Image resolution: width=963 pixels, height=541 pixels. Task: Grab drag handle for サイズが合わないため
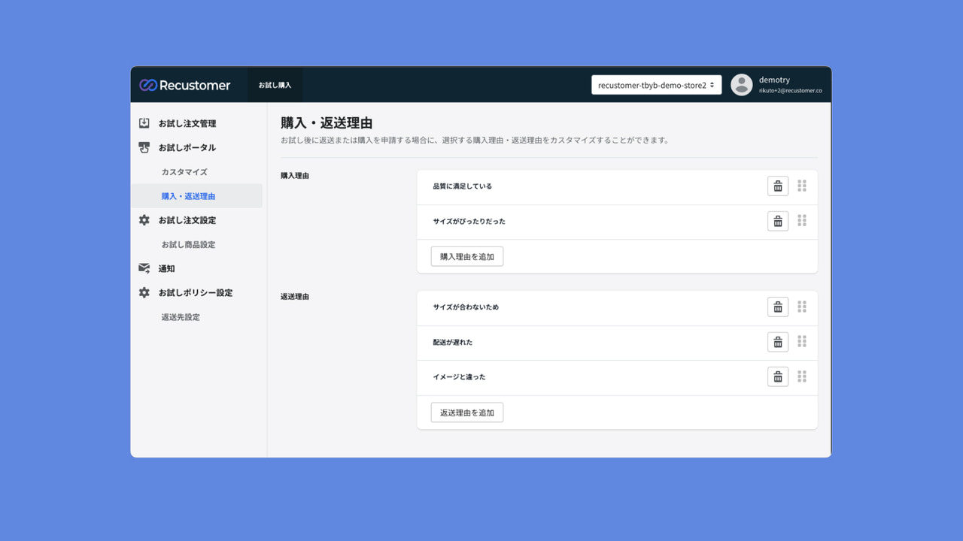(802, 307)
